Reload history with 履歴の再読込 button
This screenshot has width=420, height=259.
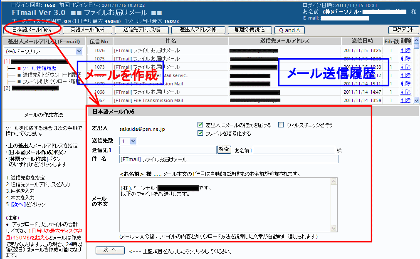(250, 30)
